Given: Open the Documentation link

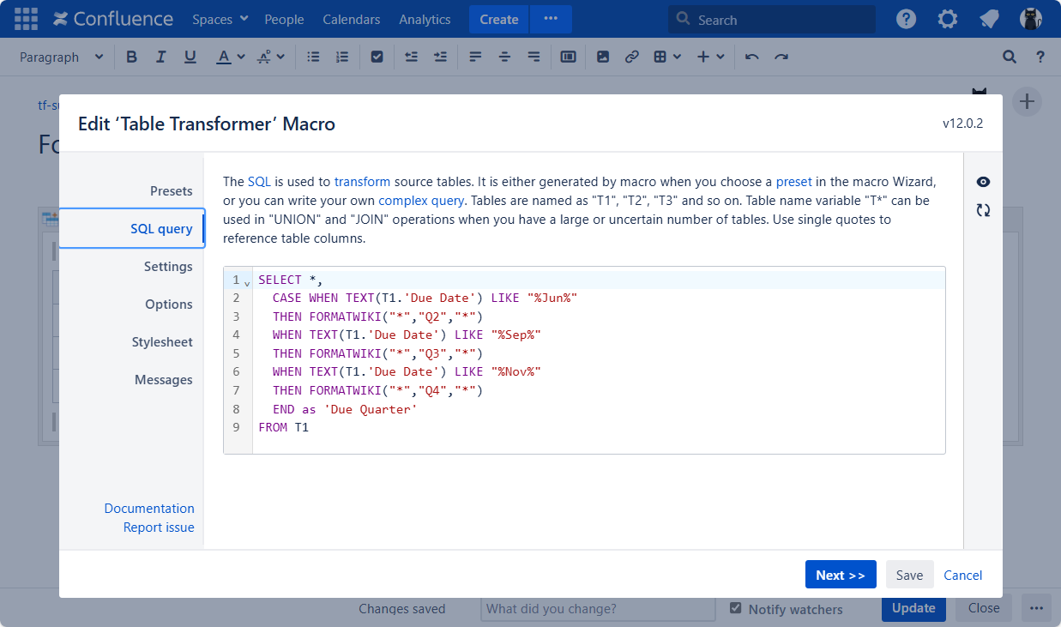Looking at the screenshot, I should [149, 508].
